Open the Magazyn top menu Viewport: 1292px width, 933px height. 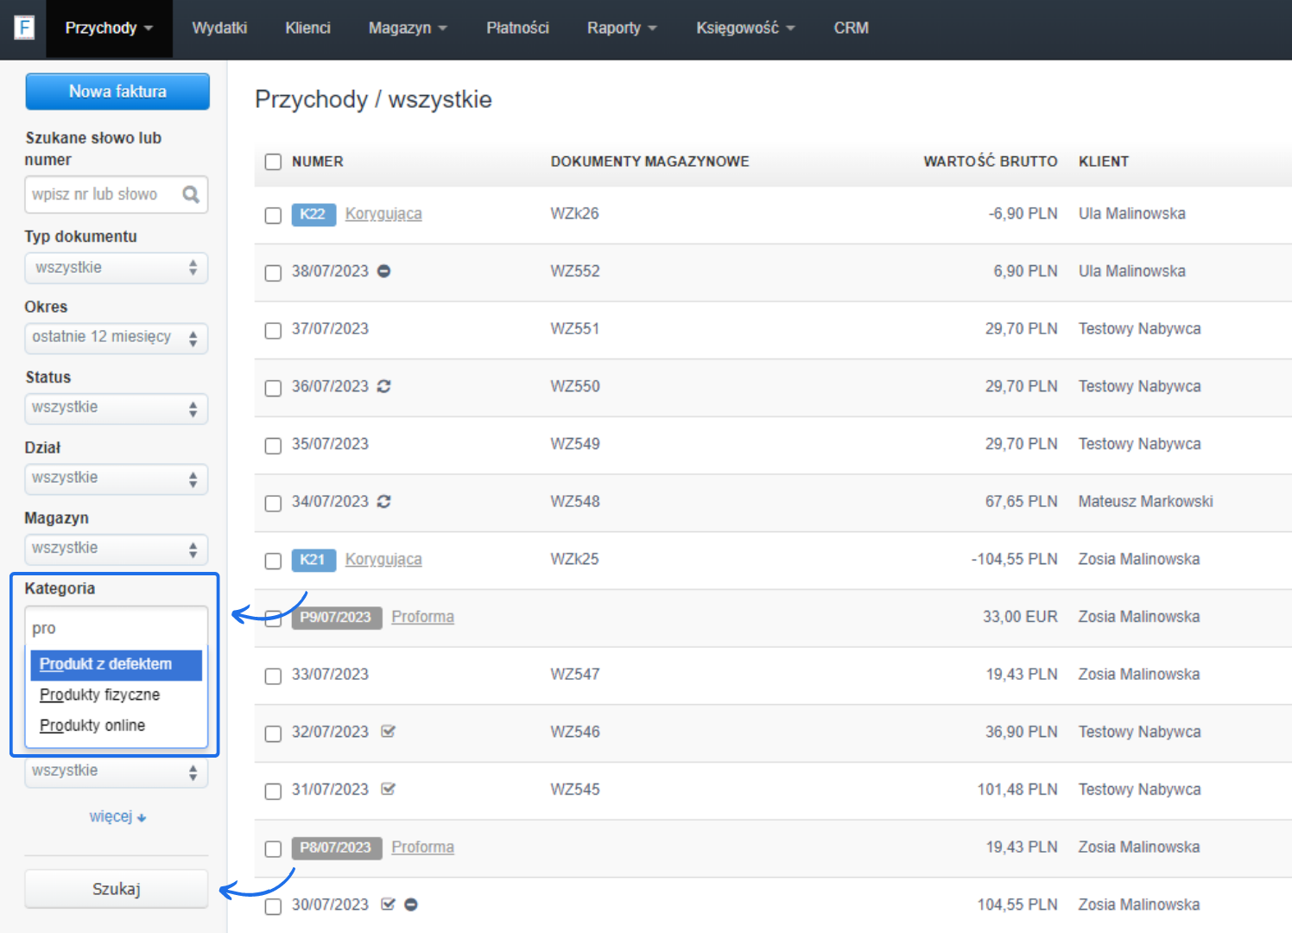[x=407, y=29]
